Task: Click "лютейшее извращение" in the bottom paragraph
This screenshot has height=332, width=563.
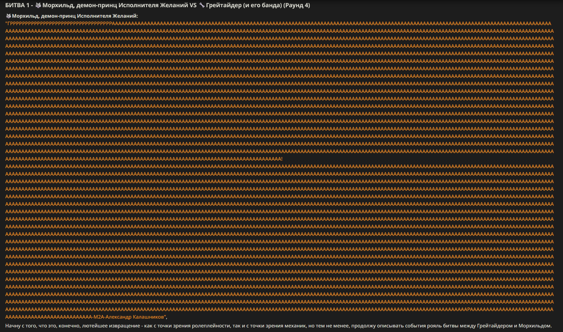Action: pos(111,326)
